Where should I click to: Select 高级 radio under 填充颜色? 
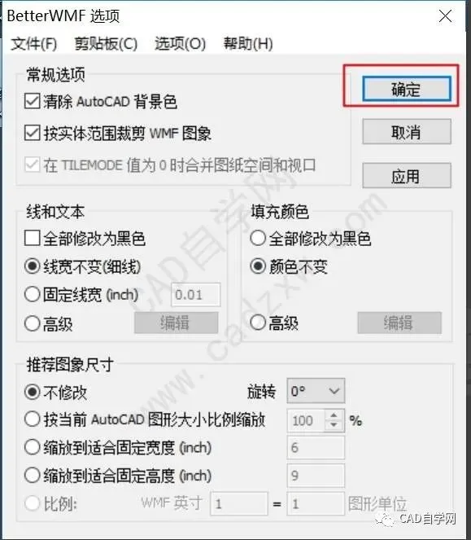[258, 323]
